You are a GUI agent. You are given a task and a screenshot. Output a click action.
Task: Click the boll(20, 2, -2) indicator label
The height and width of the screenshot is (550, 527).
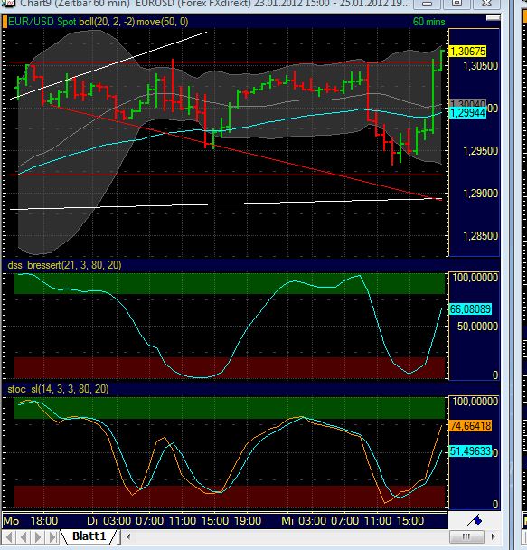tap(107, 22)
